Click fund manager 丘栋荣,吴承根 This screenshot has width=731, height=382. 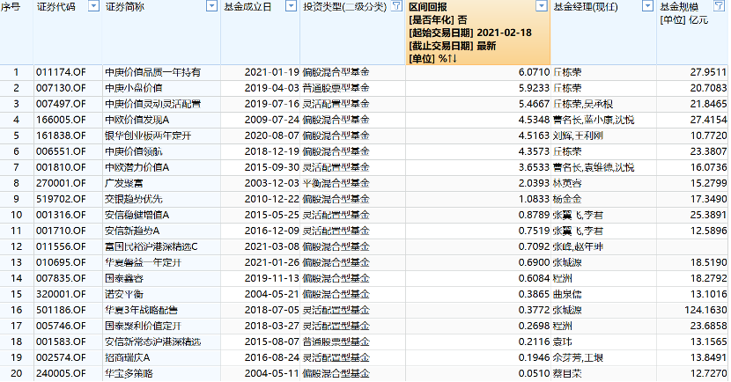coord(583,104)
